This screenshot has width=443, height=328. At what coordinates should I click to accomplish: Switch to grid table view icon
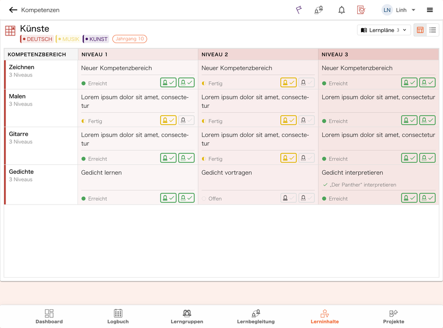420,30
